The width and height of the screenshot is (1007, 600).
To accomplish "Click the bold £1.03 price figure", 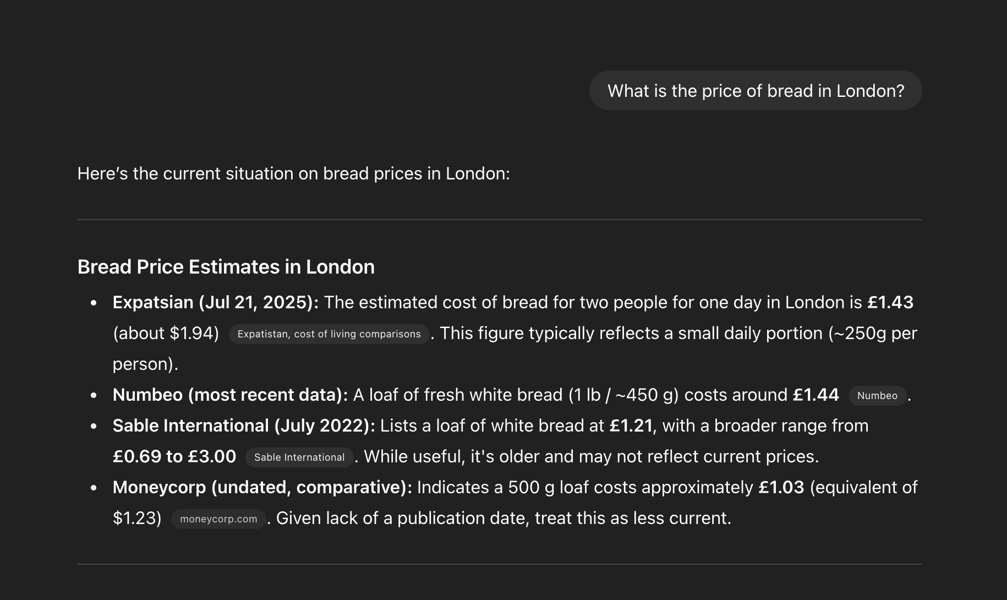I will pyautogui.click(x=781, y=487).
